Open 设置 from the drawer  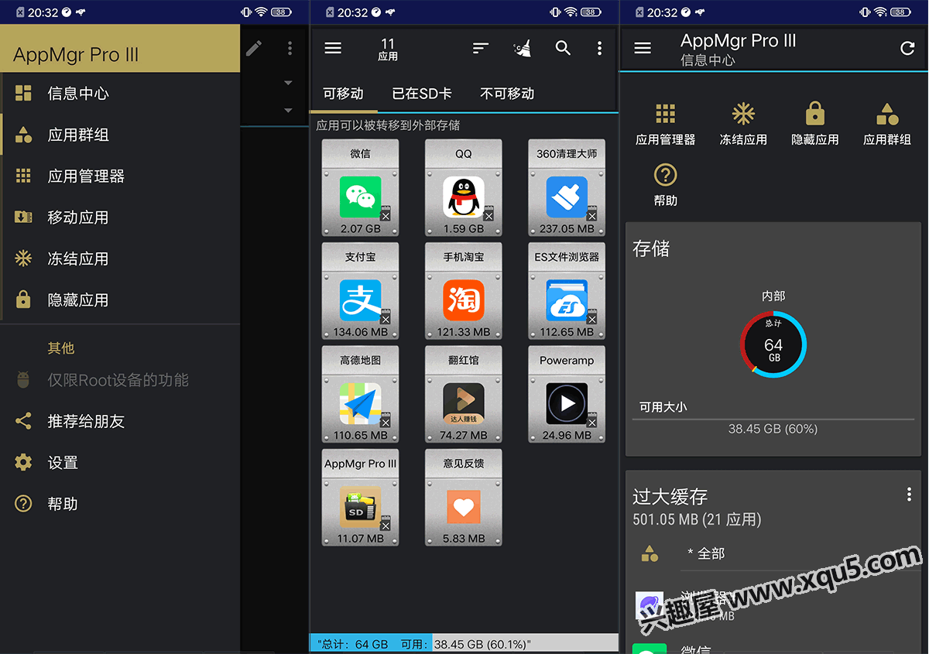(120, 462)
